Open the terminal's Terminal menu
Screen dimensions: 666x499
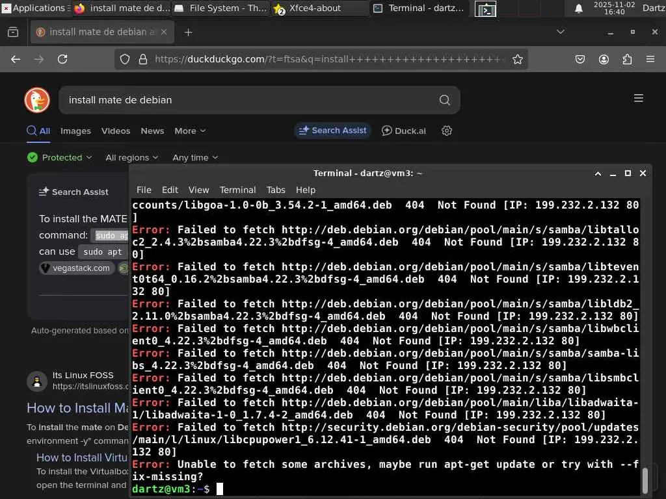(x=237, y=190)
